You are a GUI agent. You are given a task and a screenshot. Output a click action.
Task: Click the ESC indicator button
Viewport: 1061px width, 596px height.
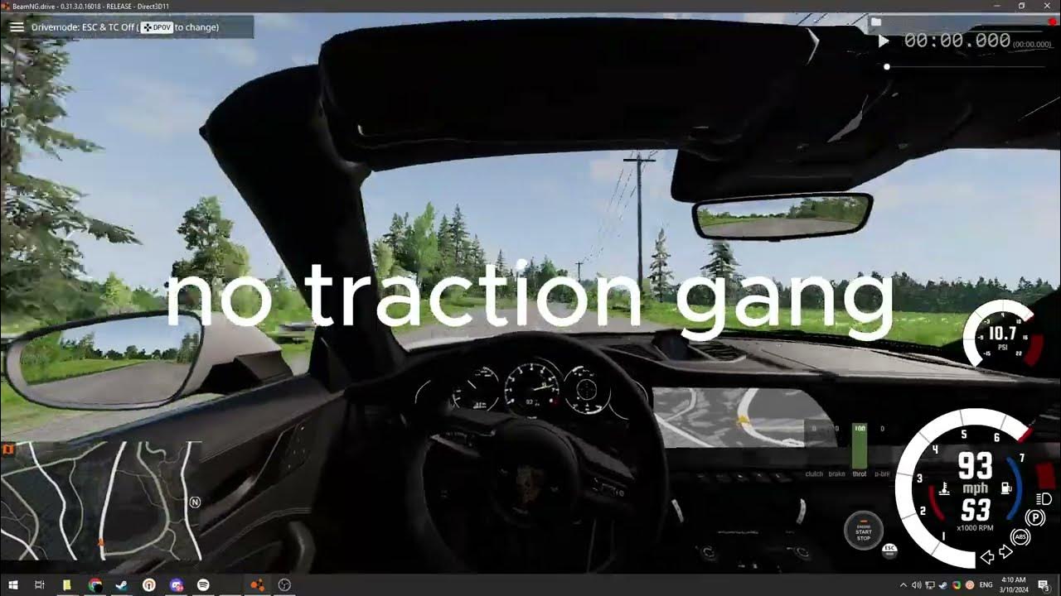tap(889, 550)
